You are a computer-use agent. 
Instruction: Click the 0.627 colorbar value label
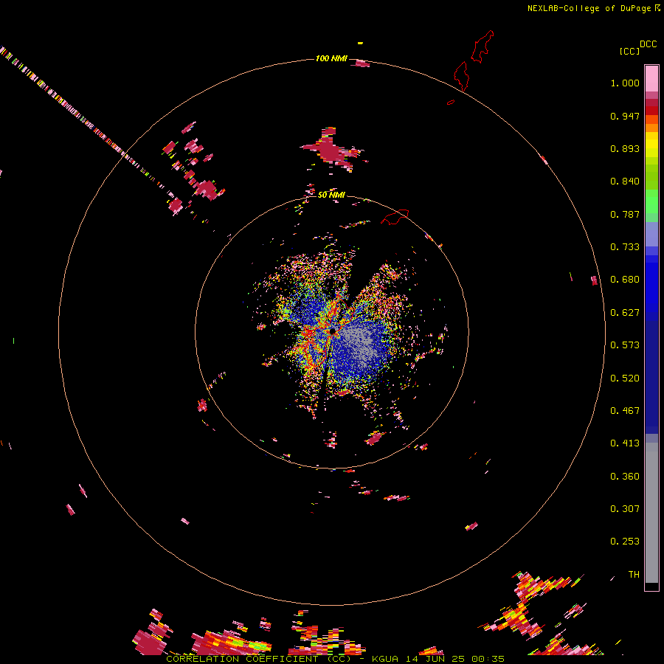(x=625, y=313)
